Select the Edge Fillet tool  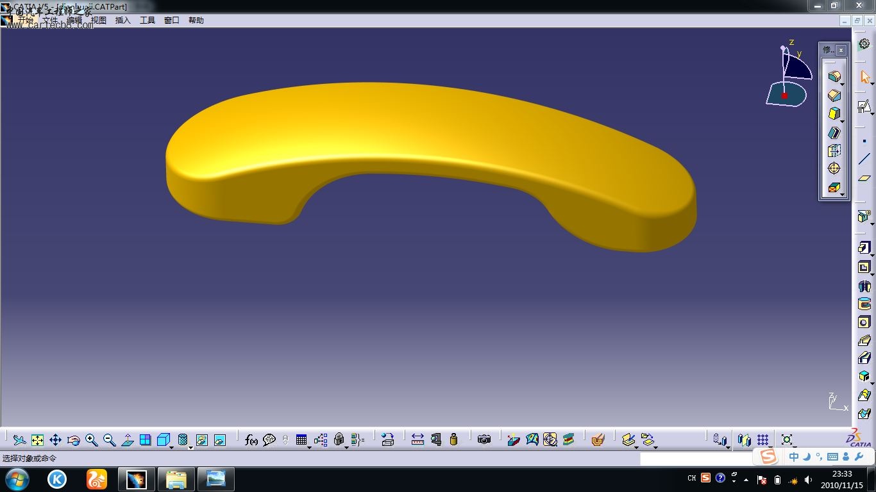tap(834, 77)
